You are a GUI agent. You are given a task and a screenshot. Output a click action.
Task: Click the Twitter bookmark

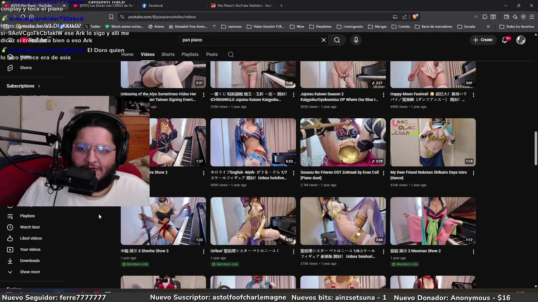click(x=92, y=26)
